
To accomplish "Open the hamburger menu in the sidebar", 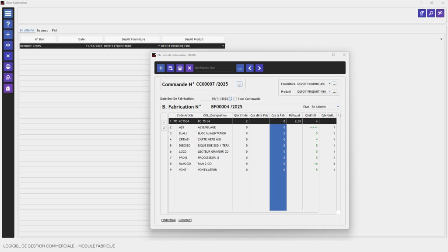I will click(7, 13).
